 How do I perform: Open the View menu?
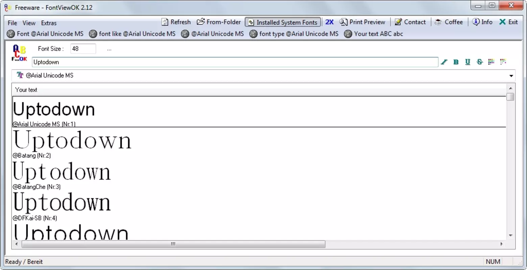pyautogui.click(x=29, y=23)
